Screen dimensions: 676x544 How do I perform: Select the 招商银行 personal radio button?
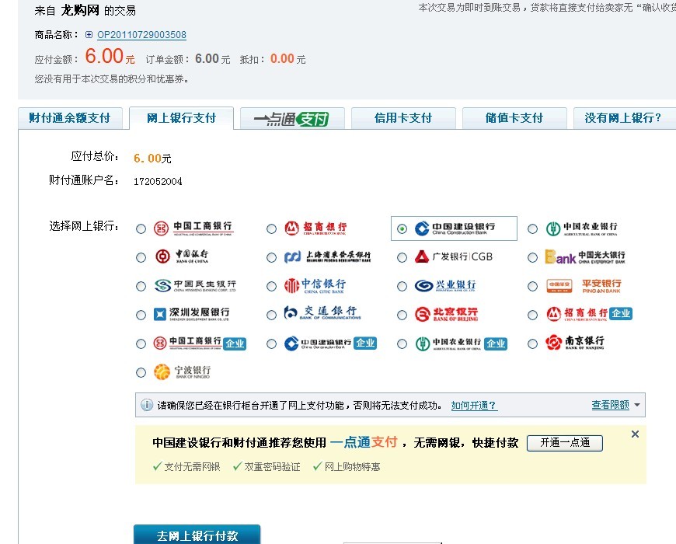pos(272,229)
